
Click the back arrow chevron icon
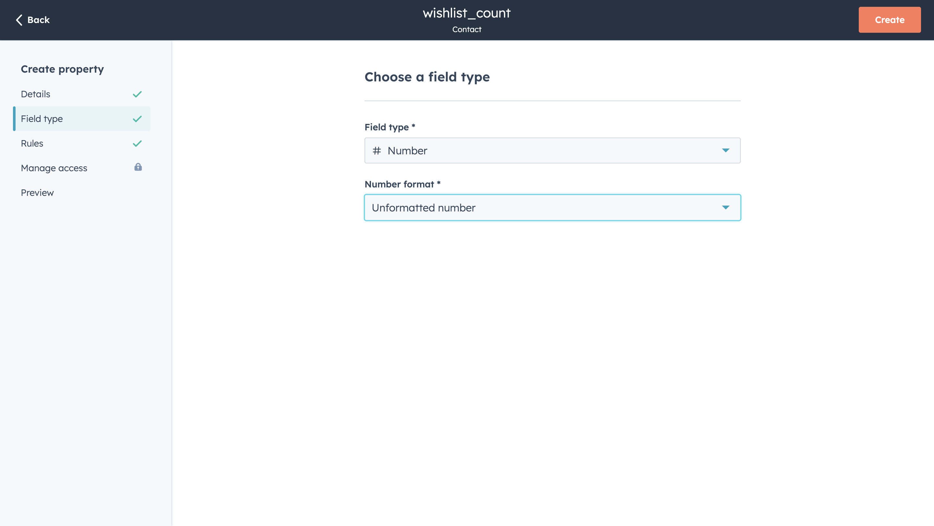pyautogui.click(x=19, y=20)
